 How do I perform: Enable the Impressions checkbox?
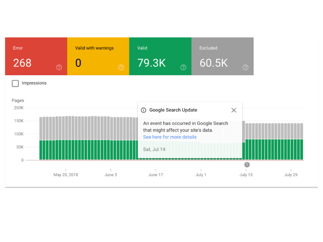pyautogui.click(x=15, y=83)
